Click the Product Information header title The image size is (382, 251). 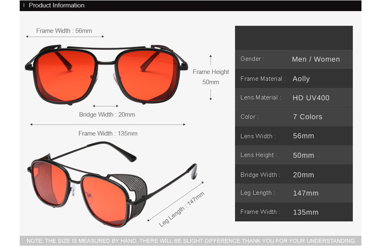56,5
